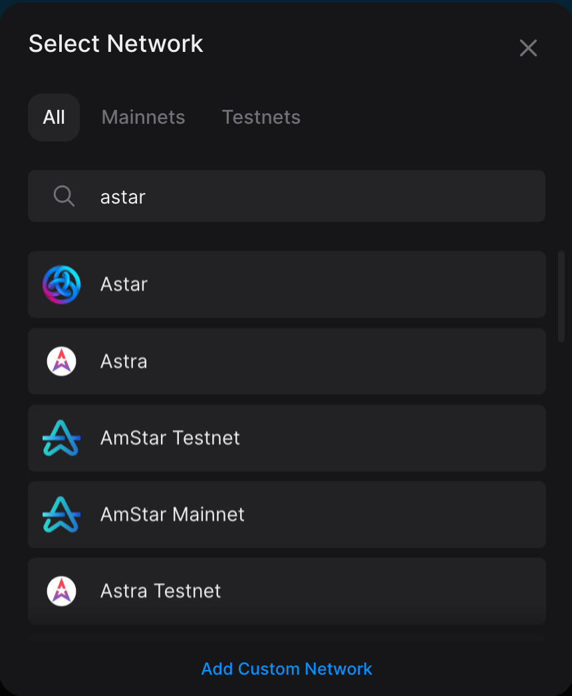Click the Astar triple-ring emblem

point(61,284)
